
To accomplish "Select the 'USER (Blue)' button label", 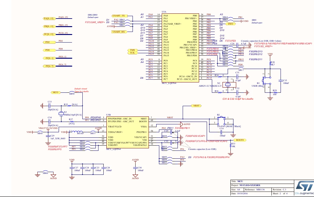I will (x=258, y=86).
